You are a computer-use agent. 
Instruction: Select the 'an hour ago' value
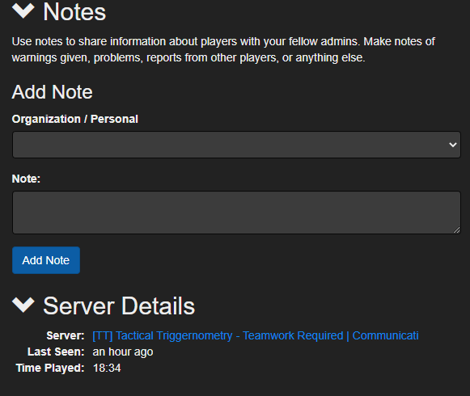[123, 352]
